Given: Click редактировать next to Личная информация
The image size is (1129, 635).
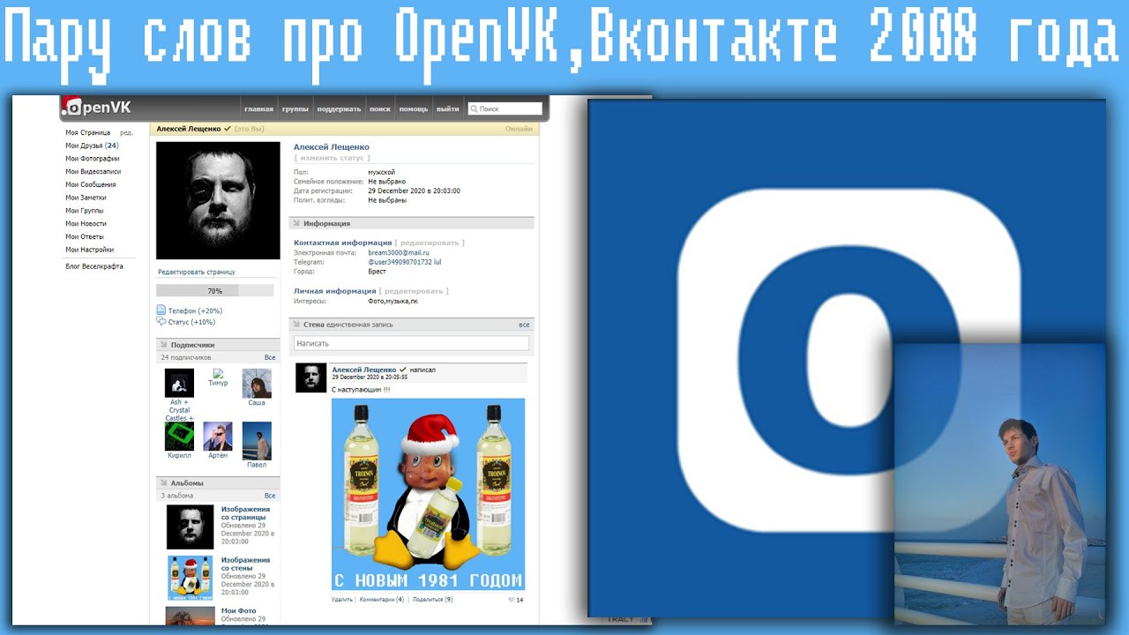Looking at the screenshot, I should click(x=415, y=291).
